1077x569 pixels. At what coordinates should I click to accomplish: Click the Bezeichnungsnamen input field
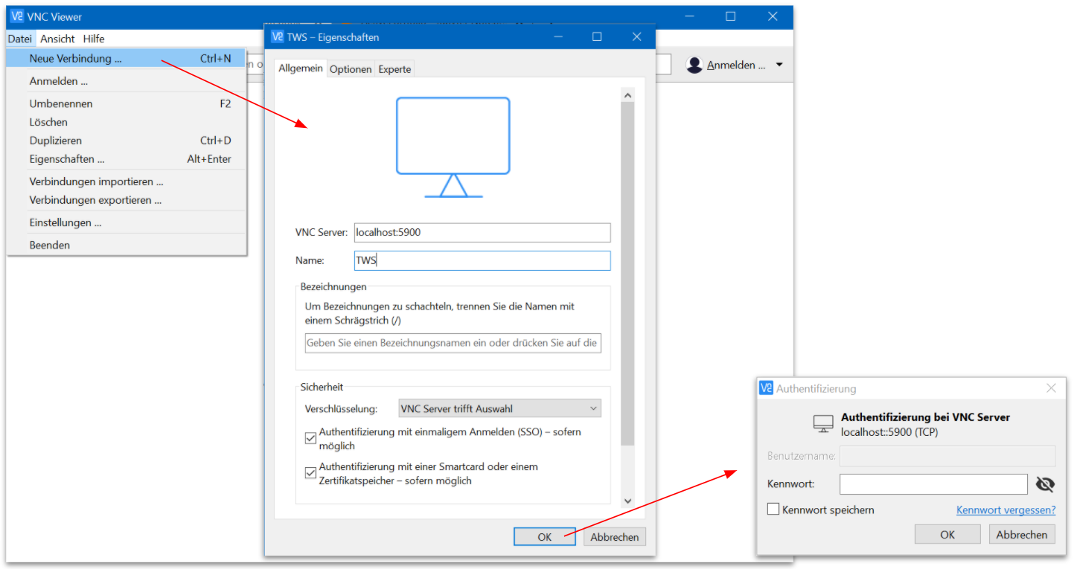[453, 343]
